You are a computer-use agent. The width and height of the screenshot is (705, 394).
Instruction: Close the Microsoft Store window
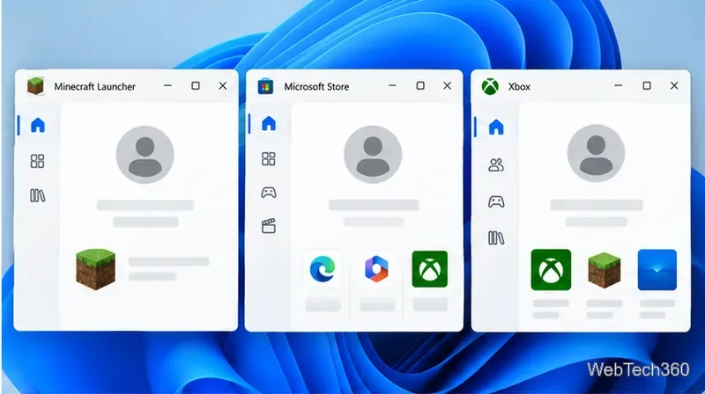pos(447,85)
